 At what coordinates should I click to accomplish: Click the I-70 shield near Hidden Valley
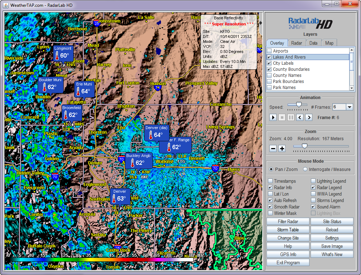[55, 177]
